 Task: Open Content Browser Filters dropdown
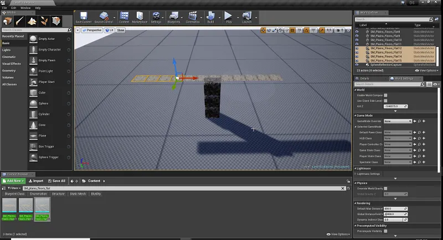pyautogui.click(x=14, y=188)
